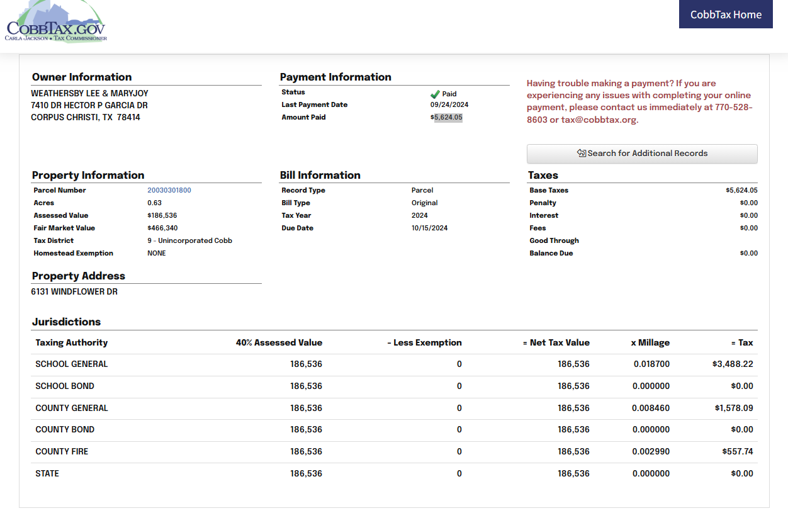This screenshot has width=788, height=518.
Task: Select the SCHOOL GENERAL jurisdiction row label
Action: pyautogui.click(x=72, y=364)
